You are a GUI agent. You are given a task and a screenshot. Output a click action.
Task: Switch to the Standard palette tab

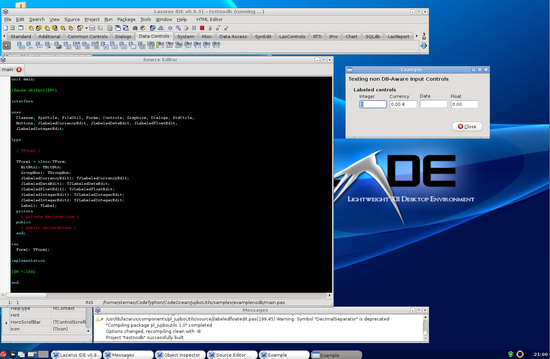click(21, 36)
